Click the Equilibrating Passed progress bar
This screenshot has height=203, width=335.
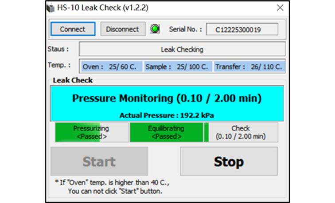(x=167, y=132)
